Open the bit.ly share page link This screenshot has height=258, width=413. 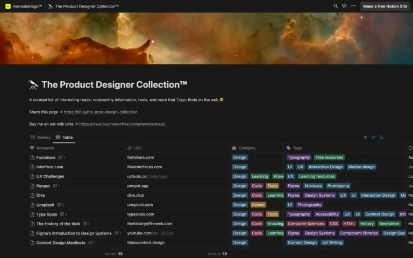click(x=100, y=112)
